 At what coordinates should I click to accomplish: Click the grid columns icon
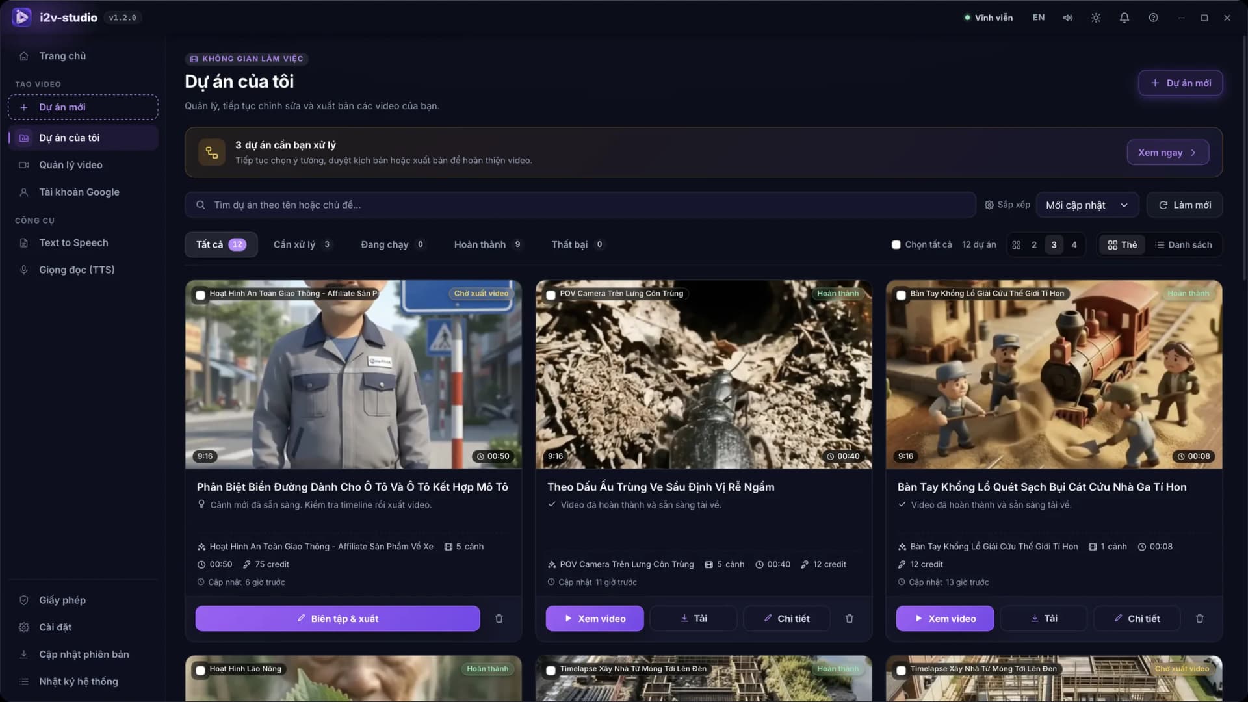(1017, 245)
